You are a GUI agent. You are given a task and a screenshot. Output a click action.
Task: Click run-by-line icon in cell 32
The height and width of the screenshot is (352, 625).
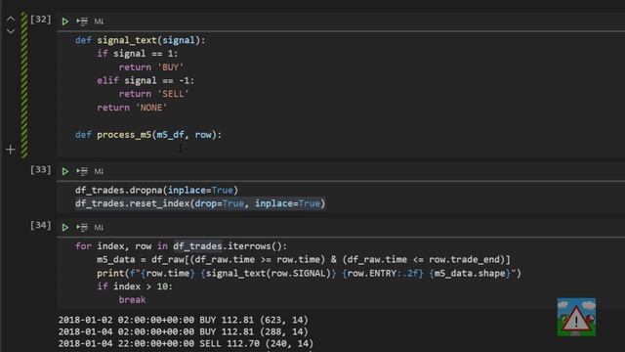click(82, 22)
